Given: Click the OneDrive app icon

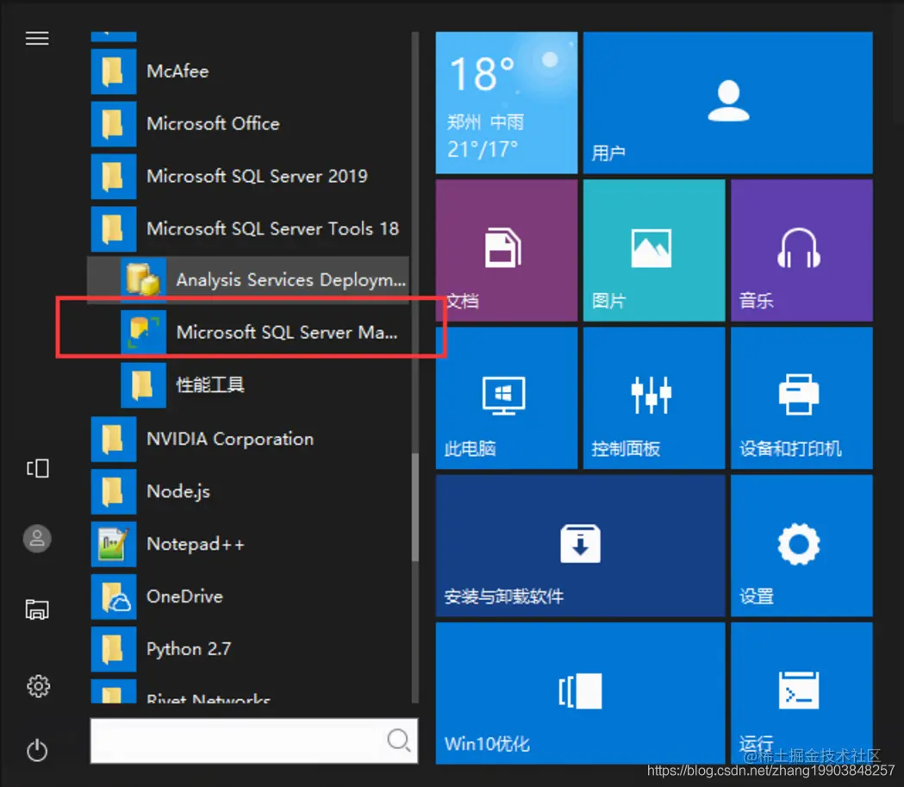Looking at the screenshot, I should coord(114,596).
